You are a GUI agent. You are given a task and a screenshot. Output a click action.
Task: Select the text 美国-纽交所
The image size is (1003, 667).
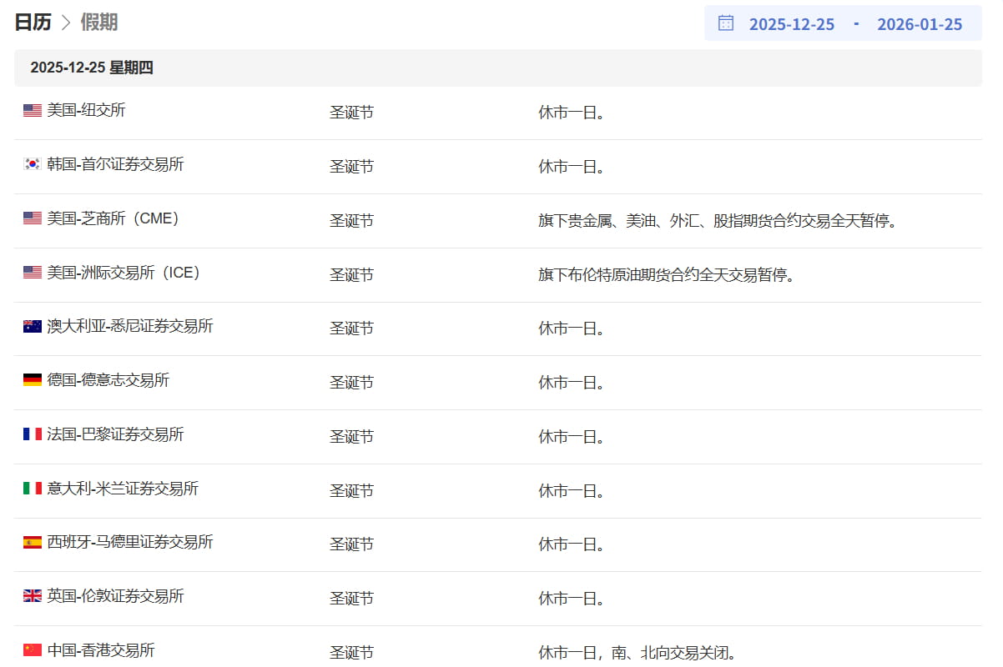pyautogui.click(x=86, y=110)
